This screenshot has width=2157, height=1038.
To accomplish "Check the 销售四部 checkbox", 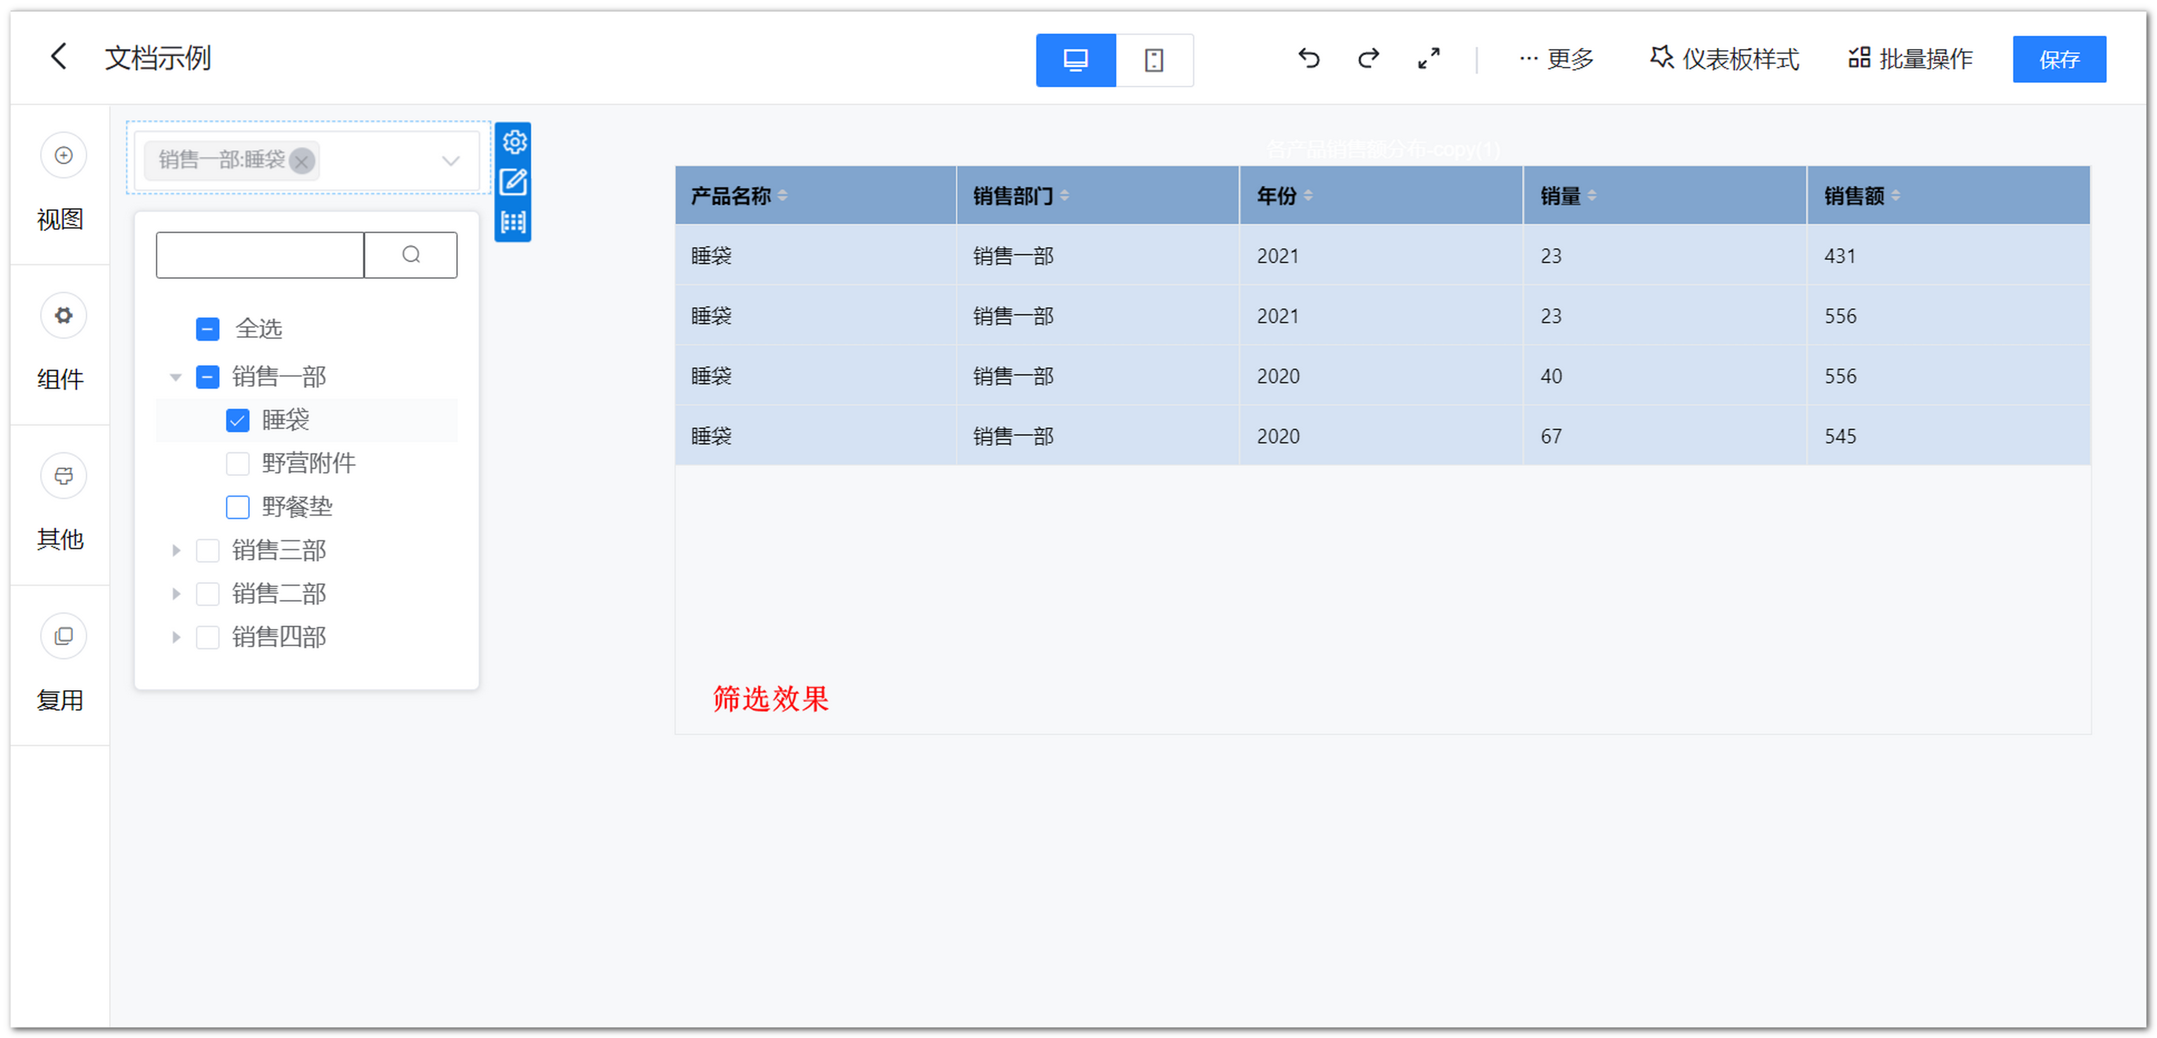I will tap(207, 638).
